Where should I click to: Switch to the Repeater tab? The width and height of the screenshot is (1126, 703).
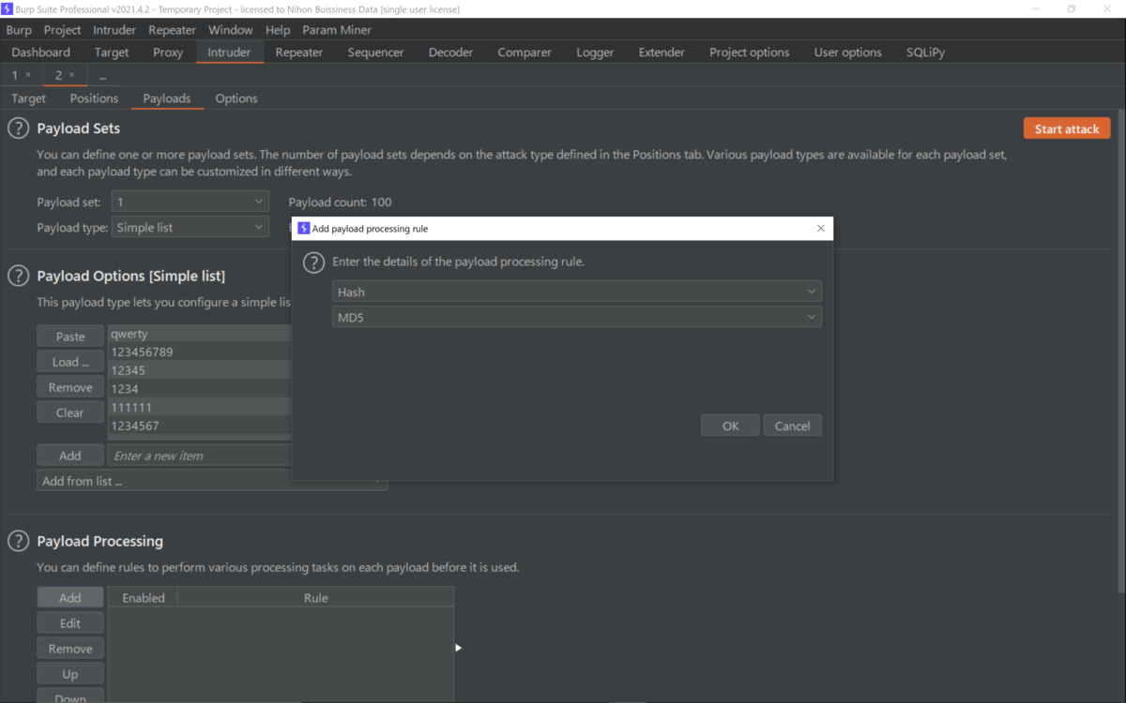(x=299, y=52)
